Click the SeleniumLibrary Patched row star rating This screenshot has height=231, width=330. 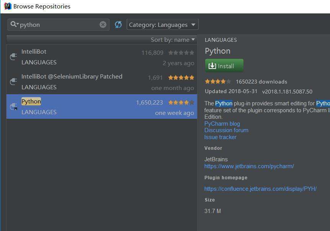(x=181, y=78)
